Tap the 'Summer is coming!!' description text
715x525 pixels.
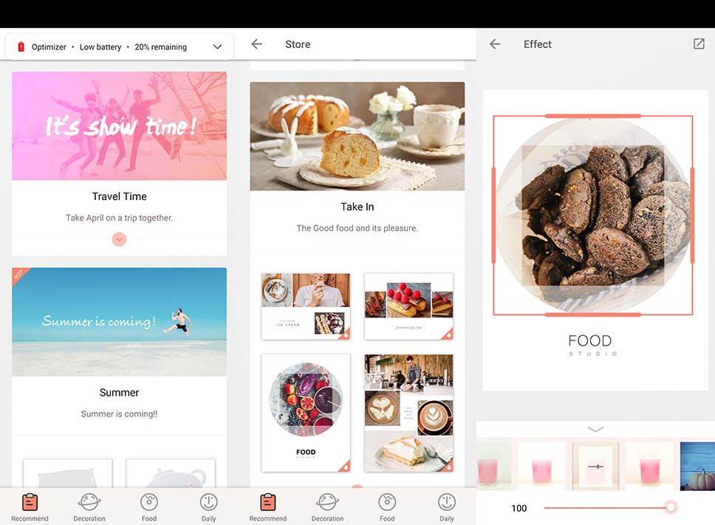[119, 414]
